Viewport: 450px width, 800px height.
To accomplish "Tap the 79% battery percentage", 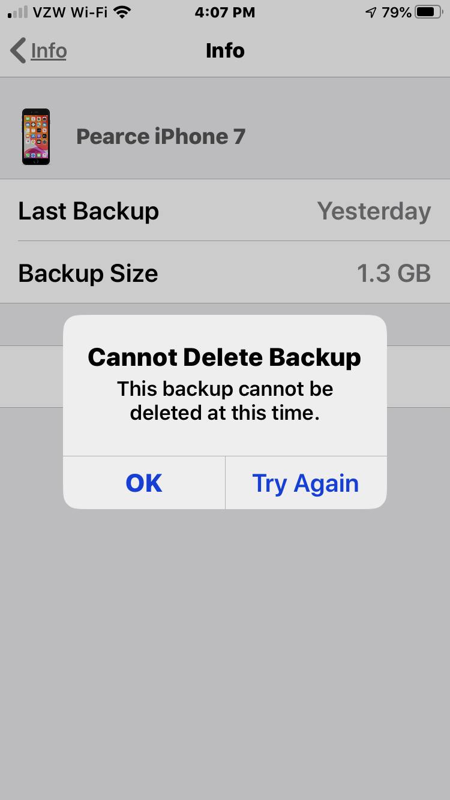I will (397, 13).
